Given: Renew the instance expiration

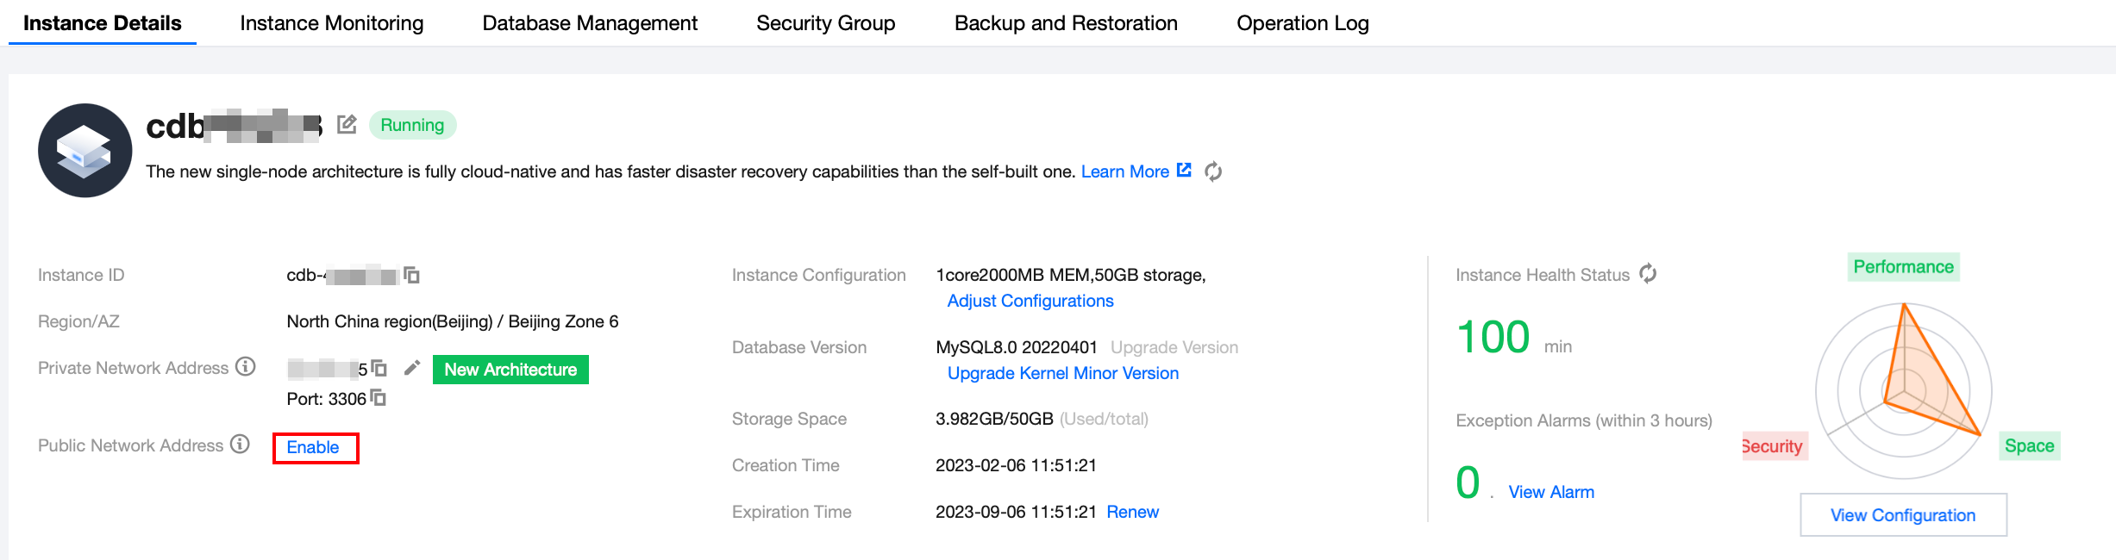Looking at the screenshot, I should 1132,512.
